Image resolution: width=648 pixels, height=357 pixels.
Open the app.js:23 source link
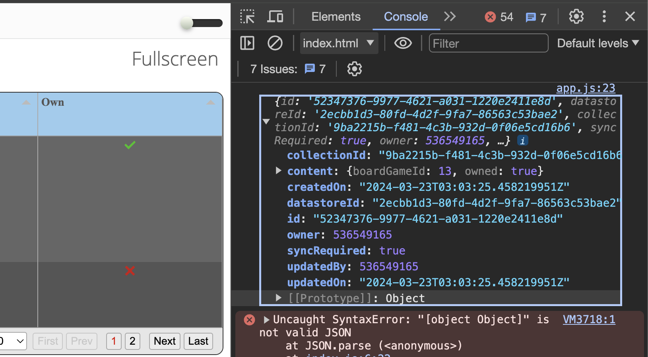586,88
